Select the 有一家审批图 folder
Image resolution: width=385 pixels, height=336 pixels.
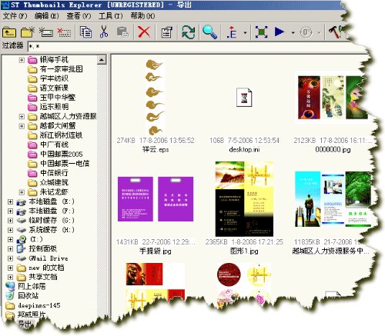[x=61, y=69]
